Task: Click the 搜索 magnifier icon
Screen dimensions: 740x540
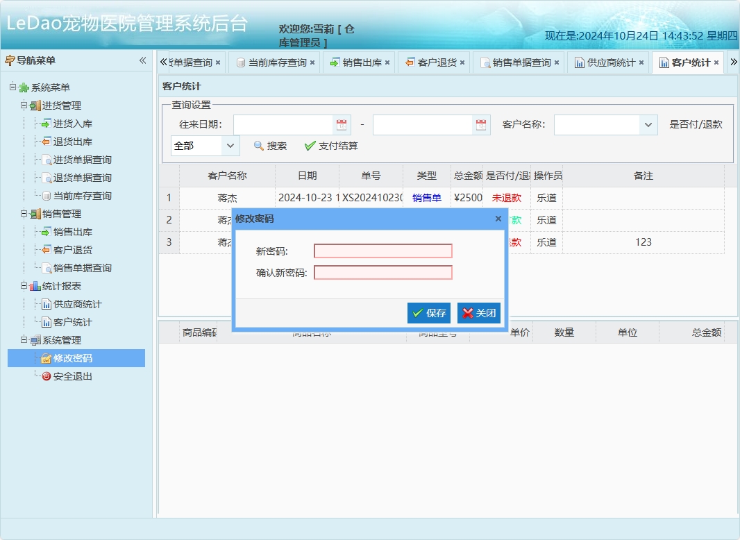Action: pos(259,146)
